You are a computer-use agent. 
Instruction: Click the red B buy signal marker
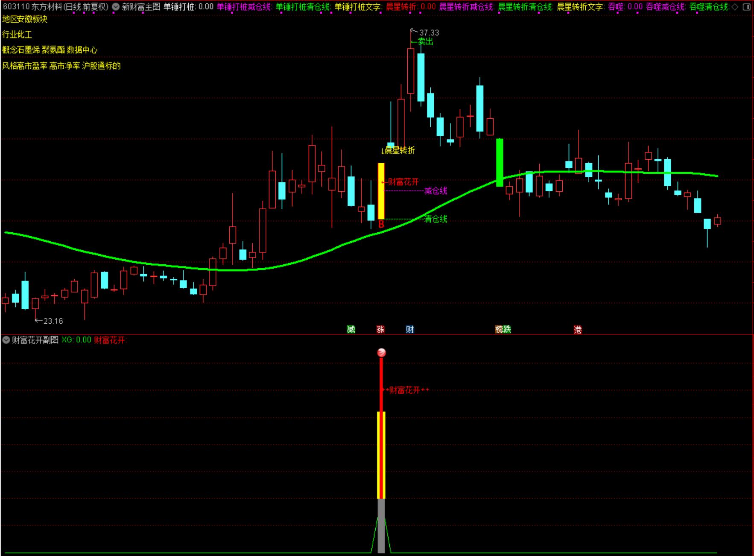381,224
